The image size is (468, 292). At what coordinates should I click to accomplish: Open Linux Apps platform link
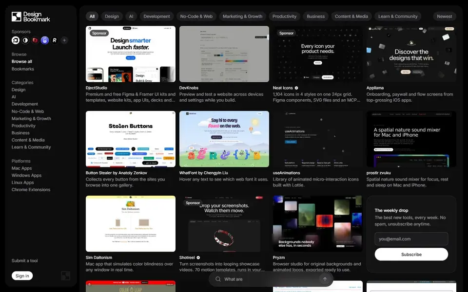pyautogui.click(x=23, y=182)
